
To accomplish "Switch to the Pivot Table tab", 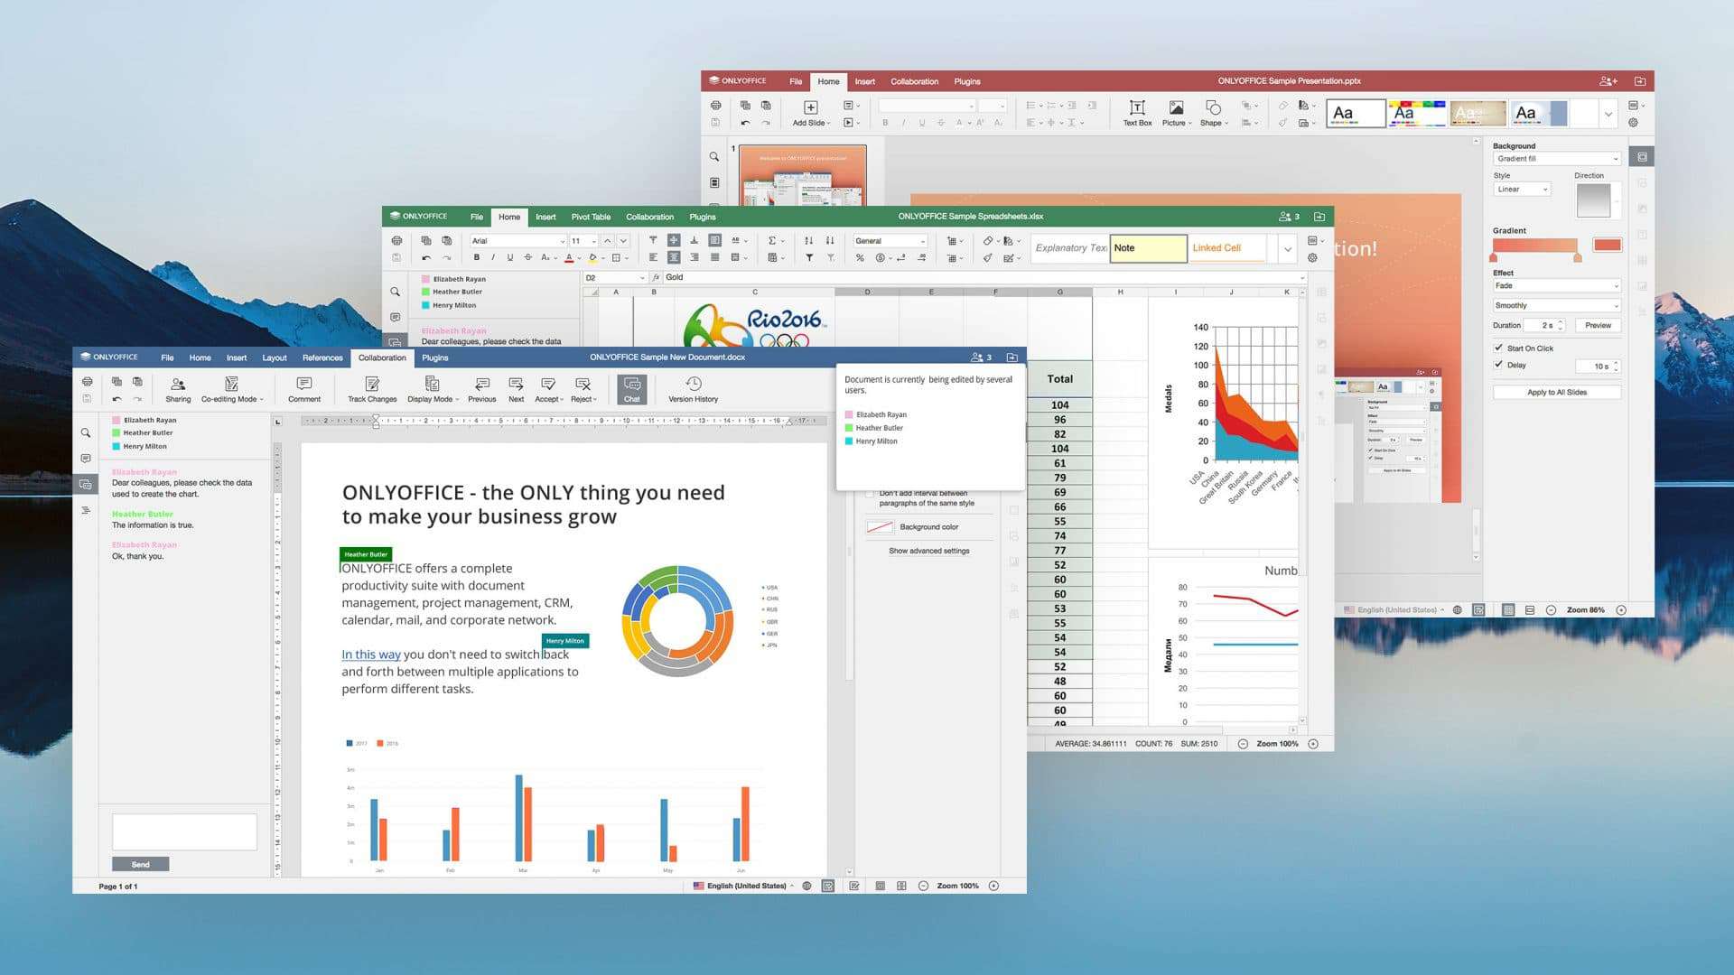I will 590,217.
